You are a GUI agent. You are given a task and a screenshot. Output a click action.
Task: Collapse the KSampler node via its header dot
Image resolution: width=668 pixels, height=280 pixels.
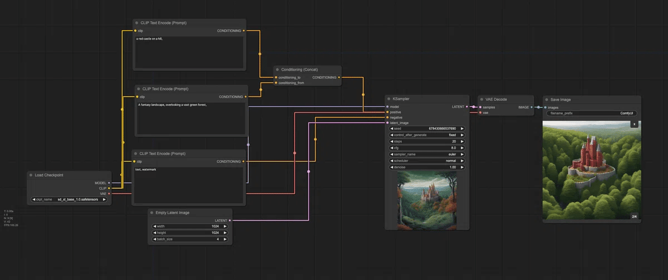(388, 99)
